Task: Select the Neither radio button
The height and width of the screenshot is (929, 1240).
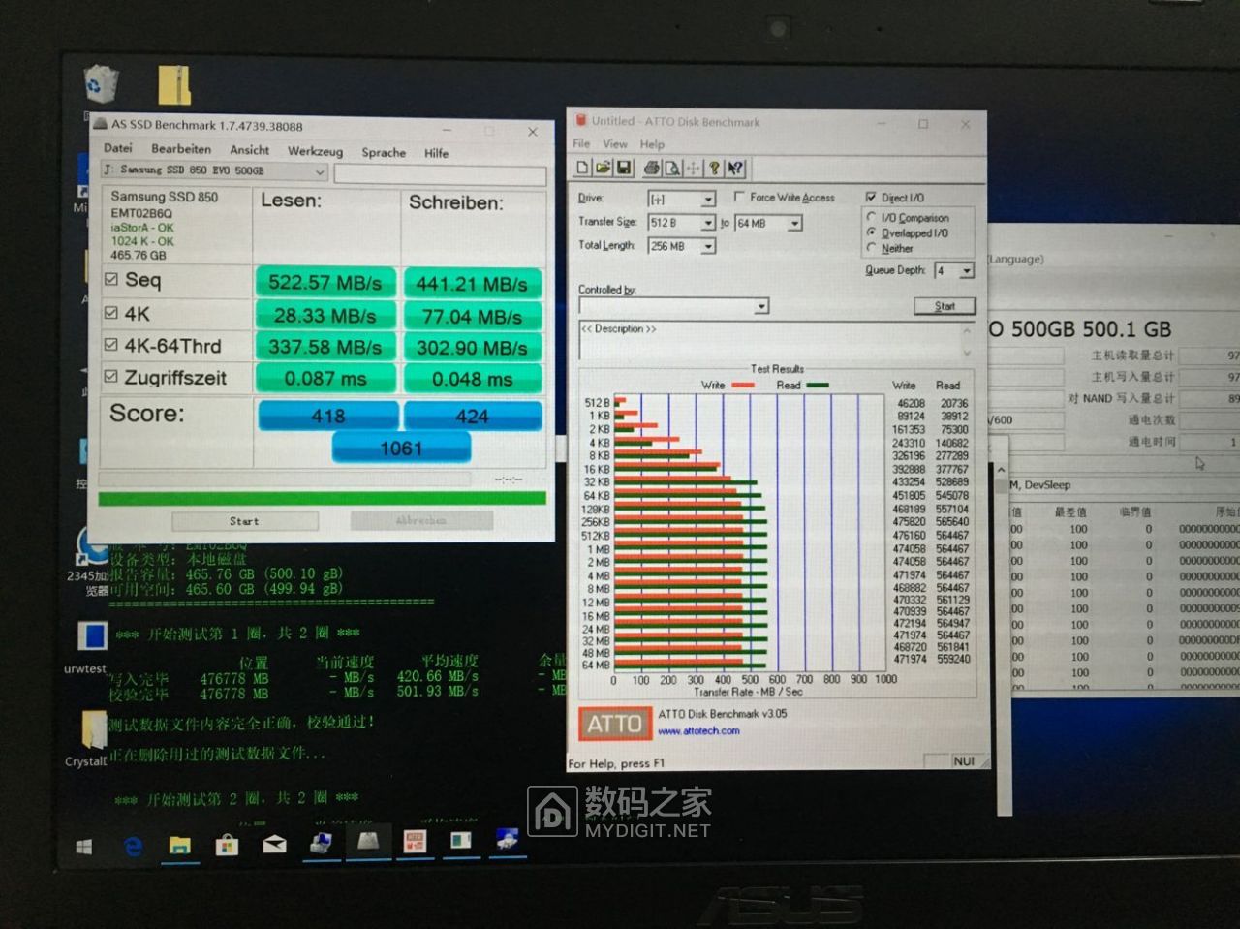Action: pyautogui.click(x=872, y=248)
